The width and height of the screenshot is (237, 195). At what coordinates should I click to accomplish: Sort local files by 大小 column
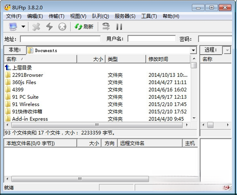[x=91, y=59]
